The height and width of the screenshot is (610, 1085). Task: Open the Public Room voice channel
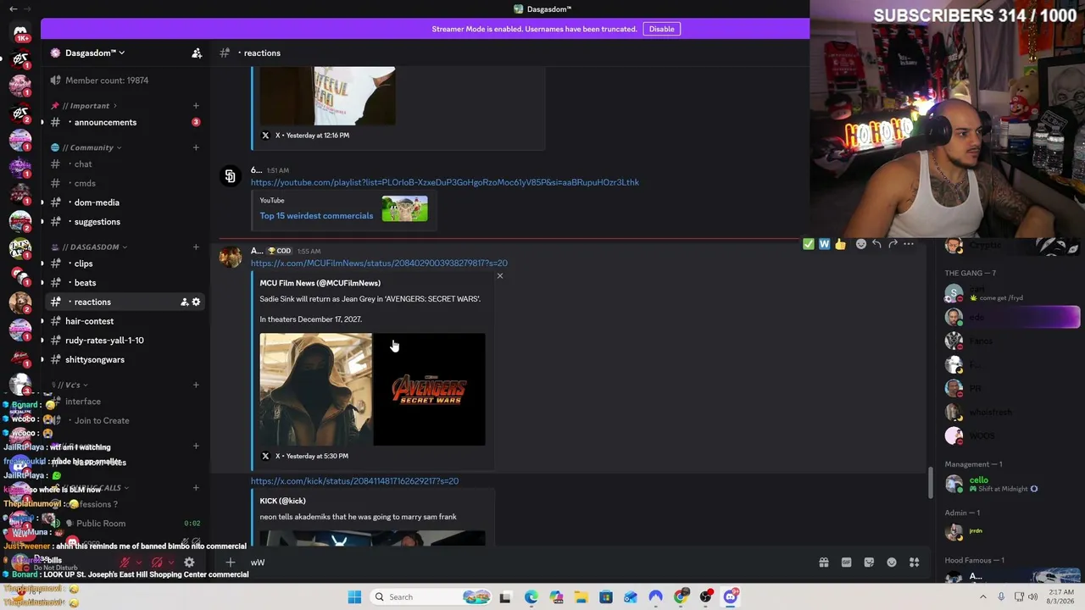pyautogui.click(x=101, y=524)
